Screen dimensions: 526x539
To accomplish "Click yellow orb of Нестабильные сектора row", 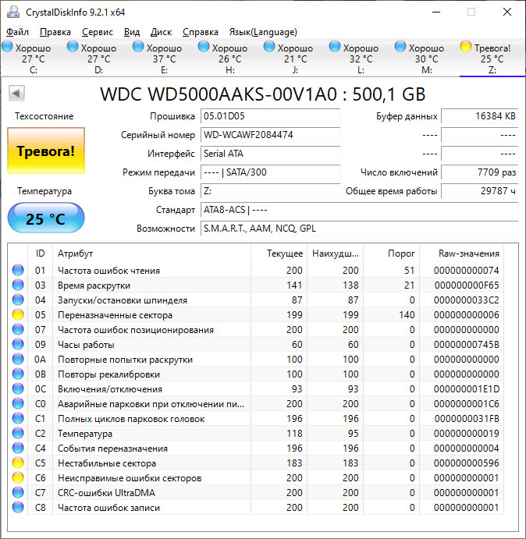I will pos(18,463).
